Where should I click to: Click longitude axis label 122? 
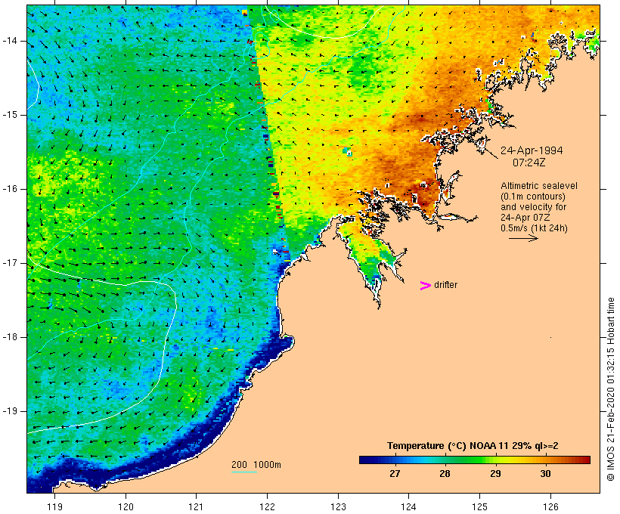pos(268,506)
